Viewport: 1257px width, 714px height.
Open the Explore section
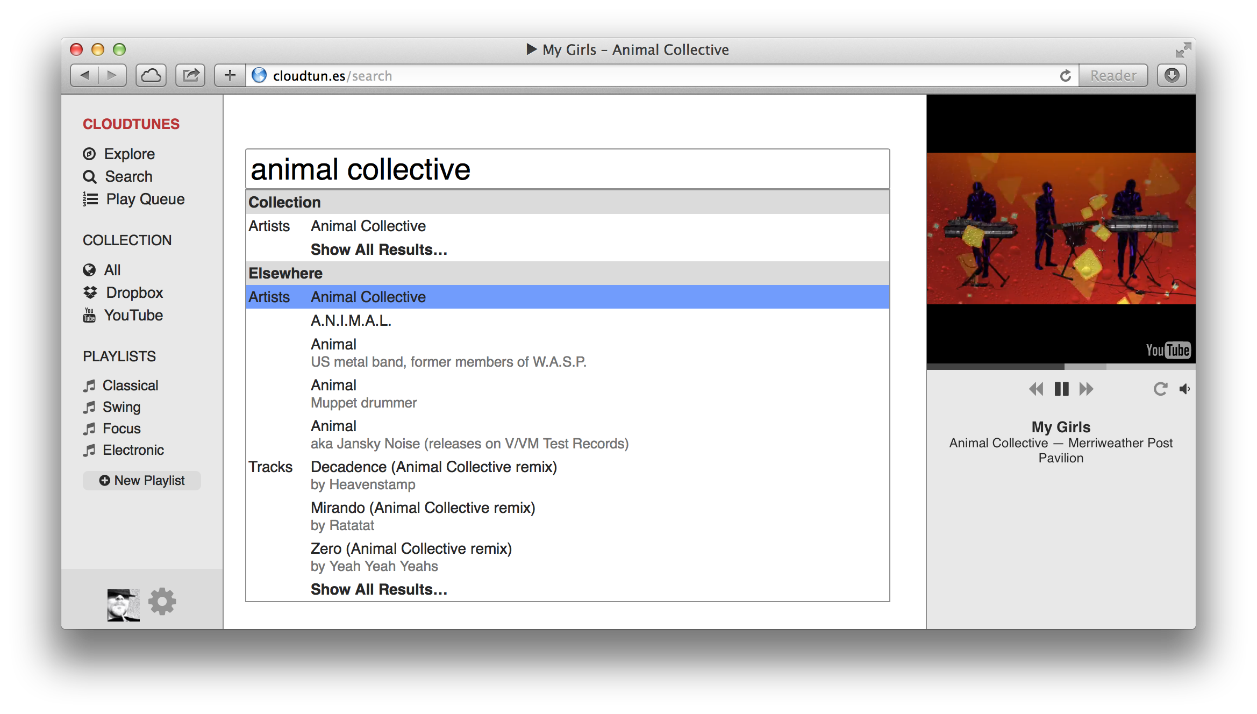pos(129,154)
